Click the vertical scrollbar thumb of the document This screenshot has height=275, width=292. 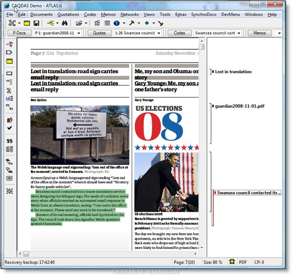coord(202,47)
